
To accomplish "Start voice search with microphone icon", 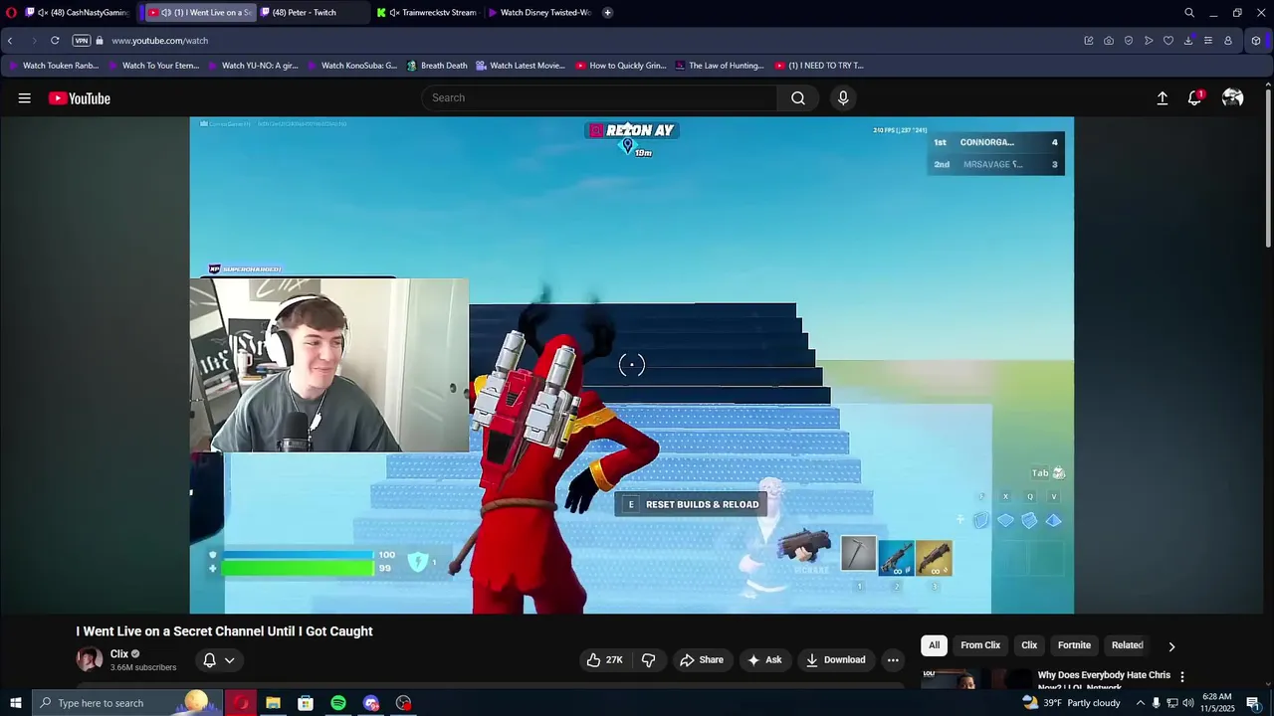I will [843, 97].
